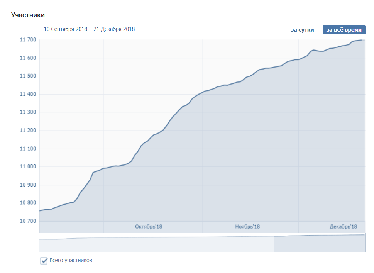
Task: Toggle the 'Всего участников' checkbox
Action: click(x=44, y=261)
